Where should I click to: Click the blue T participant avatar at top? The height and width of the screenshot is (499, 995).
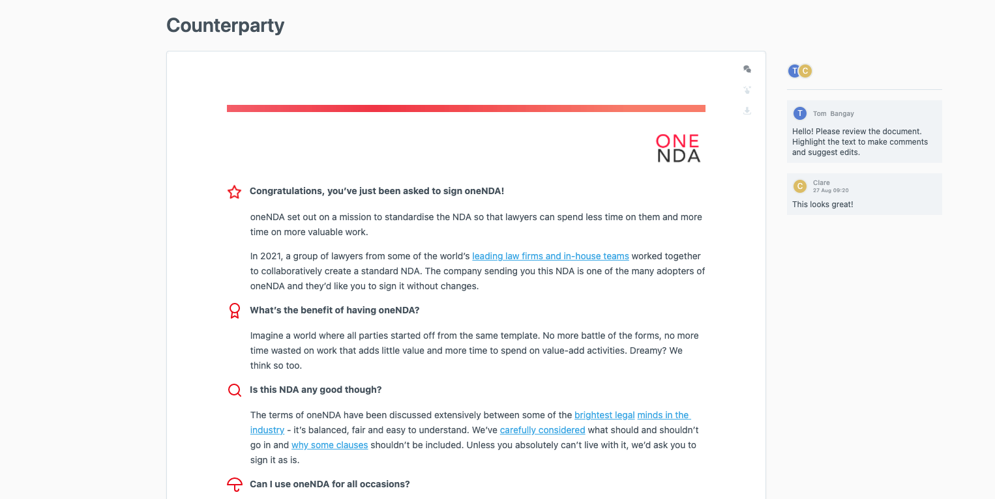pyautogui.click(x=794, y=71)
